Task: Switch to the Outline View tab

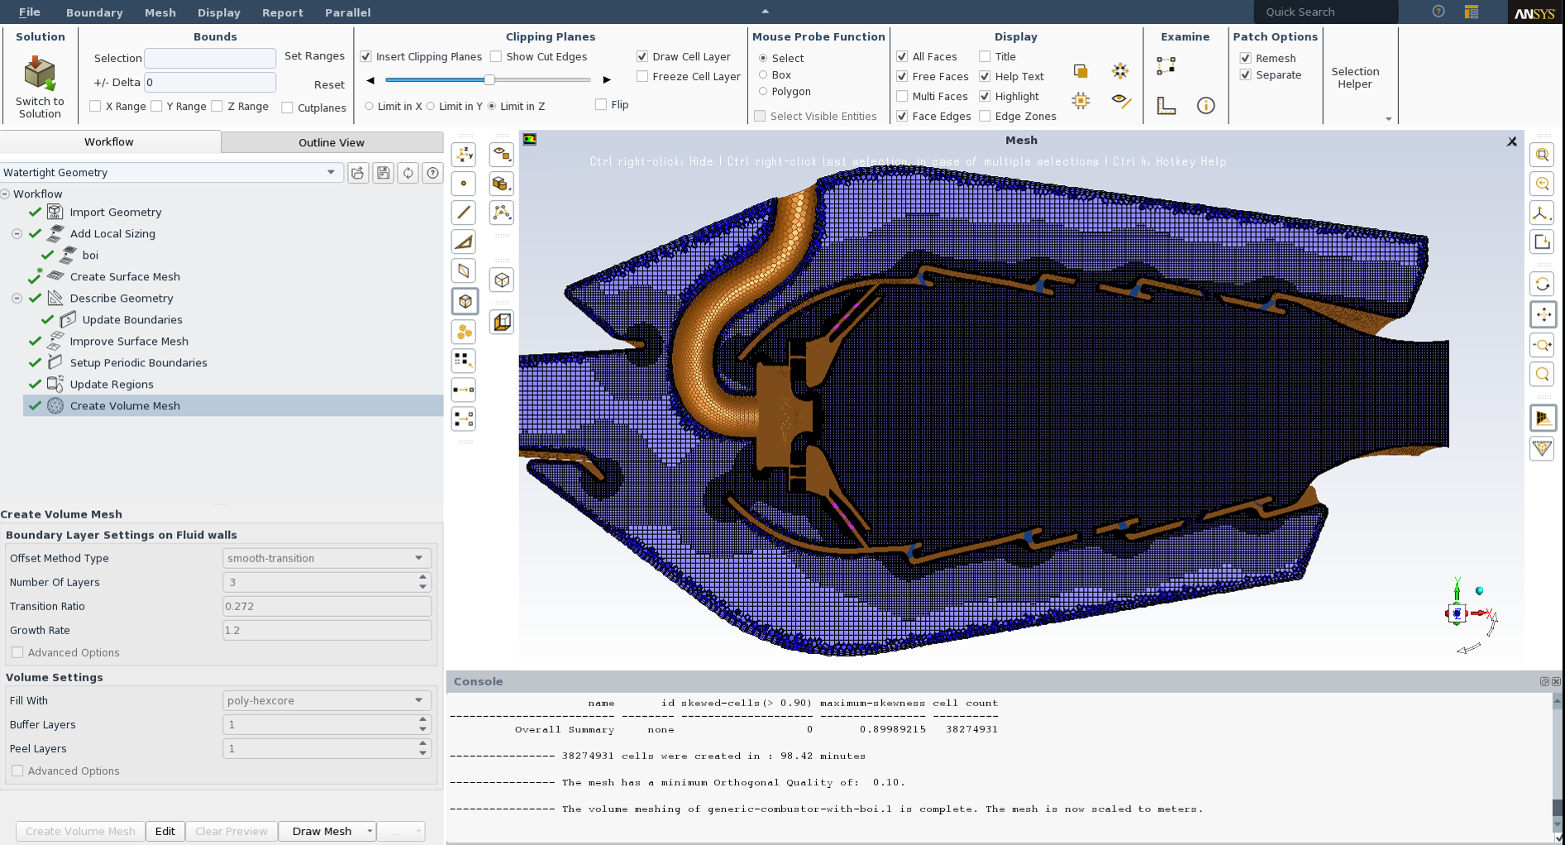Action: click(332, 142)
